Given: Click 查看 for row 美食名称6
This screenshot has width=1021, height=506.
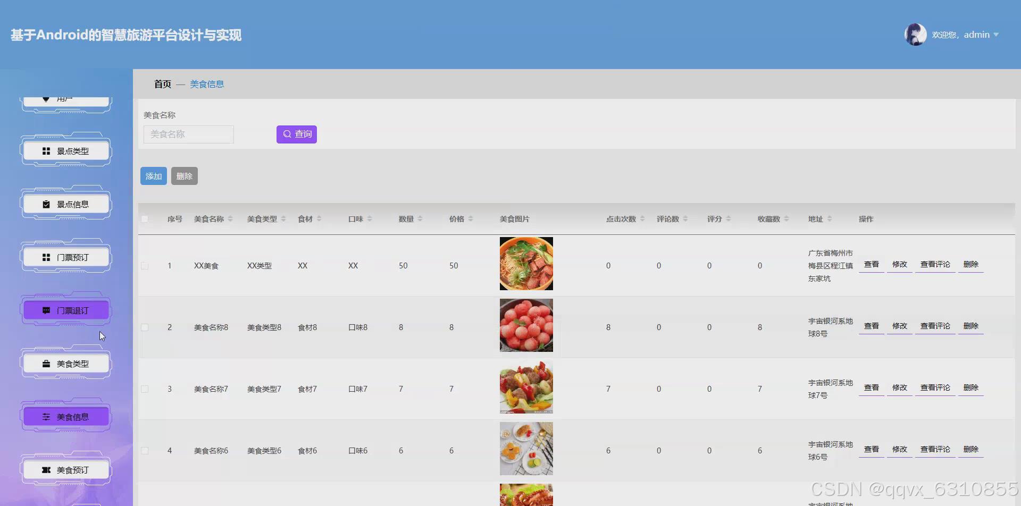Looking at the screenshot, I should pos(872,450).
